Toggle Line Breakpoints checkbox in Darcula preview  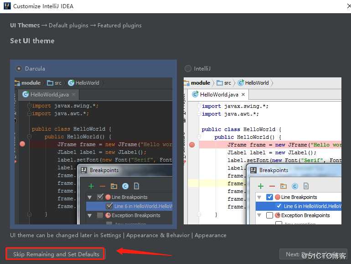coord(100,197)
